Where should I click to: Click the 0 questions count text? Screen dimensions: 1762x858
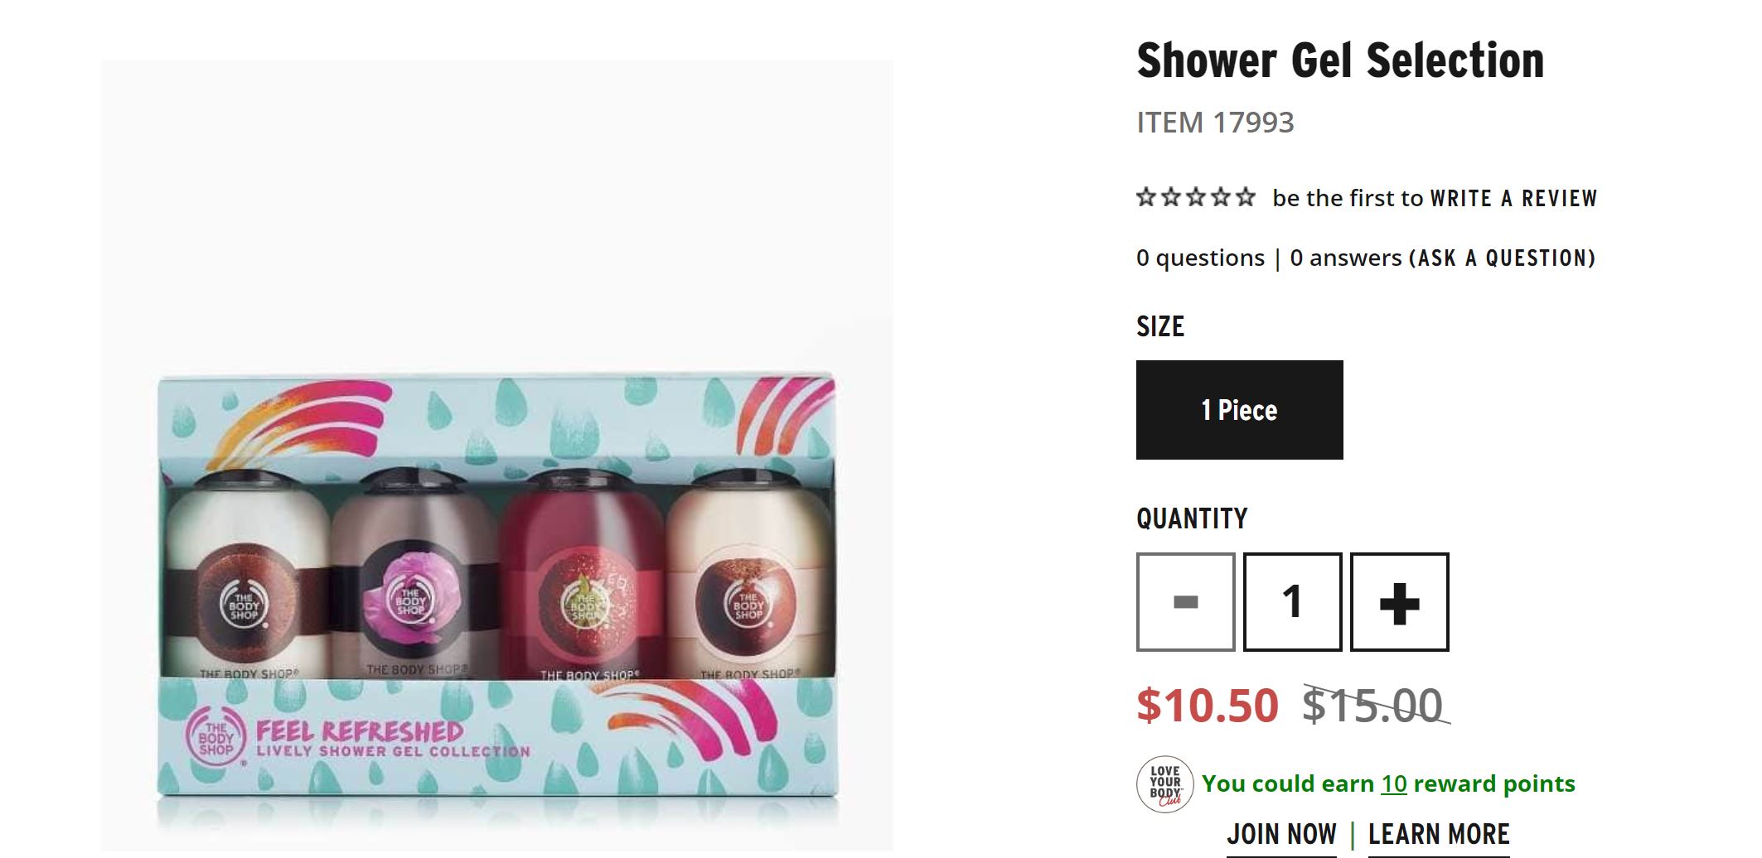tap(1200, 258)
